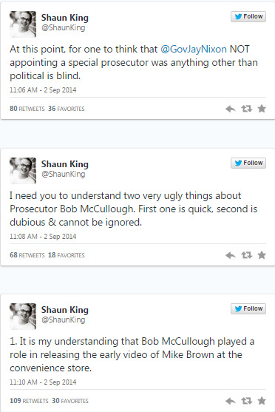Retweet the 11:06 AM tweet
Screen dimensions: 275x412
coord(247,109)
